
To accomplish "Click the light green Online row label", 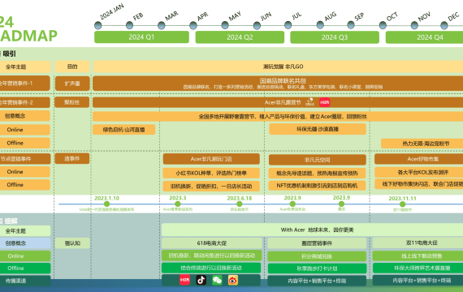I will (25, 256).
